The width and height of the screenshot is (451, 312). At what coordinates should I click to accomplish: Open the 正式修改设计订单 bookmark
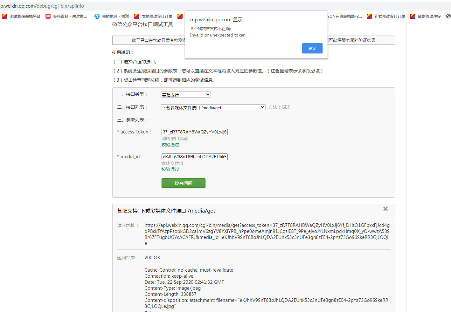(386, 16)
